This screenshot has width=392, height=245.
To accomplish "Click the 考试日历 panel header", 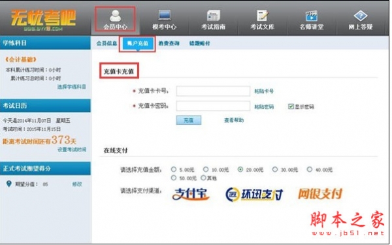I will (x=45, y=106).
